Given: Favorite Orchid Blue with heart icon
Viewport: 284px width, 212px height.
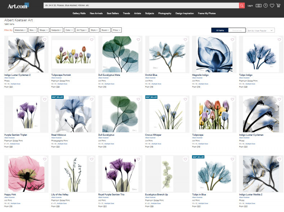Looking at the screenshot, I should click(x=185, y=40).
